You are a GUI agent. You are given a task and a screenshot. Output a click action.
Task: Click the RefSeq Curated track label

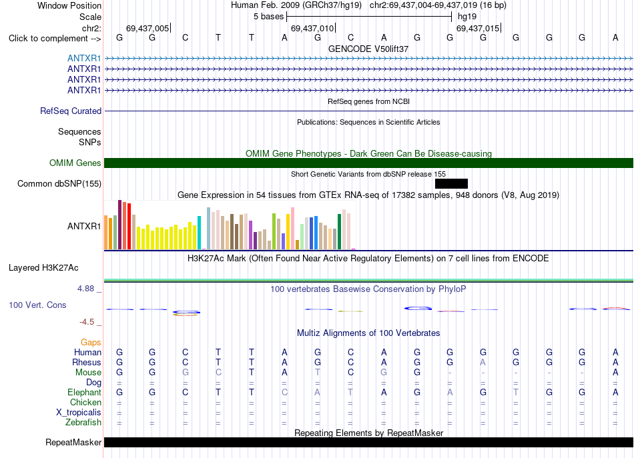coord(71,111)
